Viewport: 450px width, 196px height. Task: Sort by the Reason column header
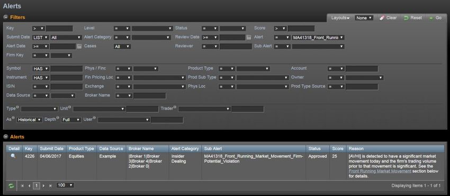(x=395, y=149)
